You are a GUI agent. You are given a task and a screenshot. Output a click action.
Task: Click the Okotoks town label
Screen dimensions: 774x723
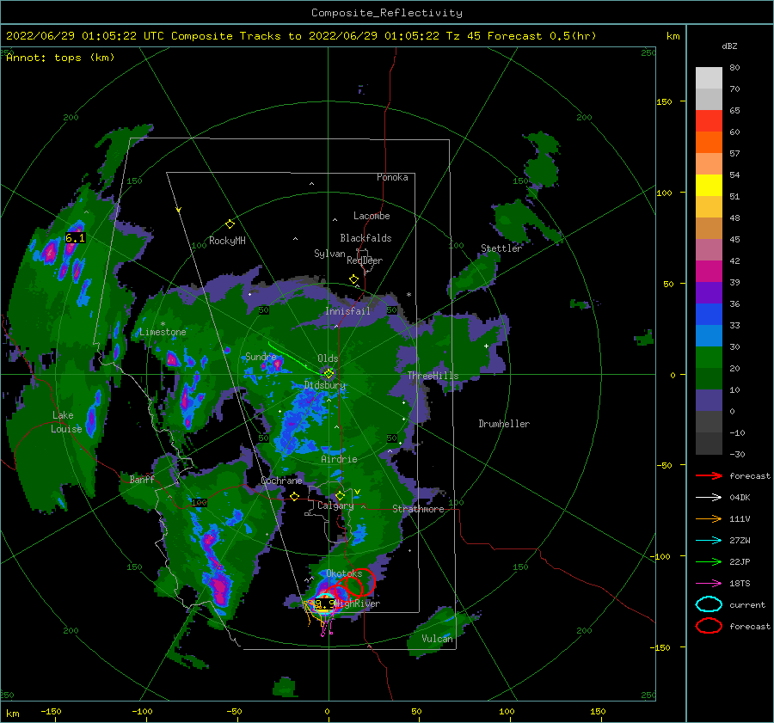344,573
